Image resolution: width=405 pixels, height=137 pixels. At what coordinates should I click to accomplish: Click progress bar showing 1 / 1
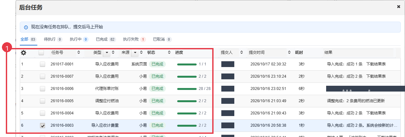point(187,64)
